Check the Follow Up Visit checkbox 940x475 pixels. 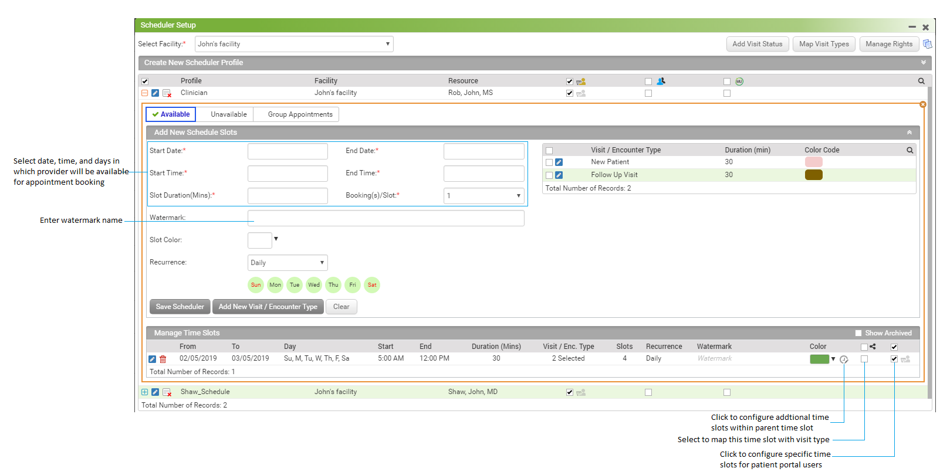[549, 175]
